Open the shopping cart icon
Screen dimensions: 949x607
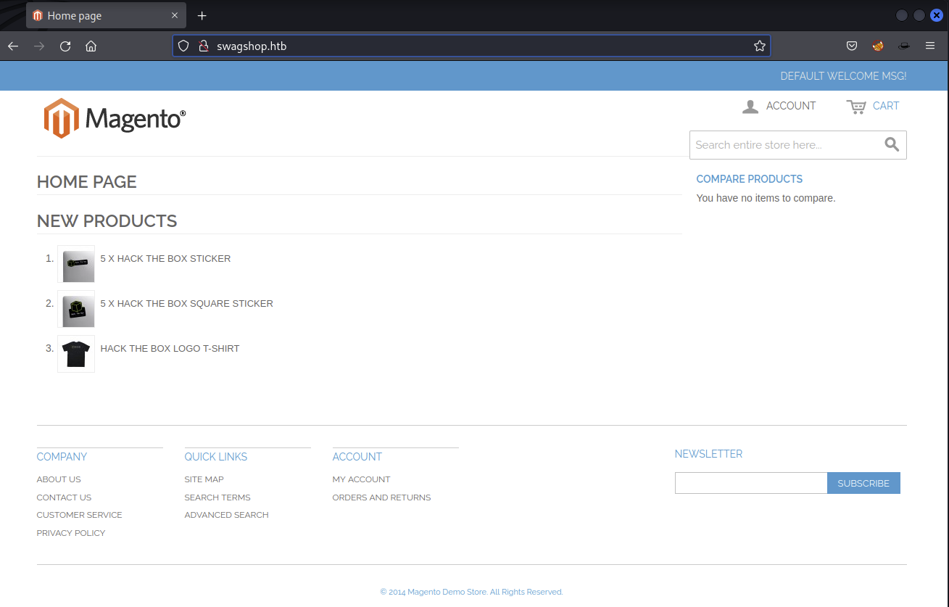click(x=856, y=107)
